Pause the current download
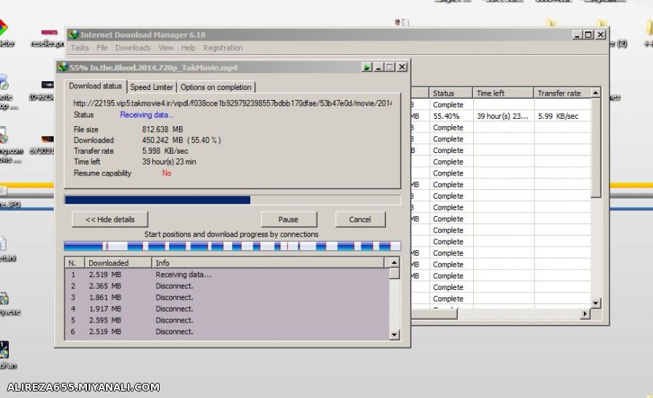Viewport: 653px width, 398px height. tap(288, 220)
